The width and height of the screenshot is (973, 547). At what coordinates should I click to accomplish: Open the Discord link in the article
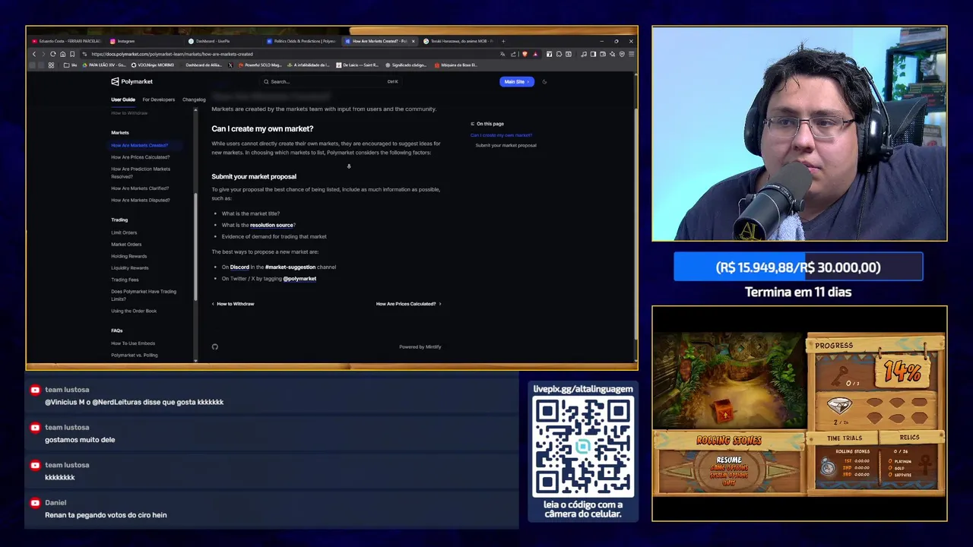pyautogui.click(x=239, y=267)
